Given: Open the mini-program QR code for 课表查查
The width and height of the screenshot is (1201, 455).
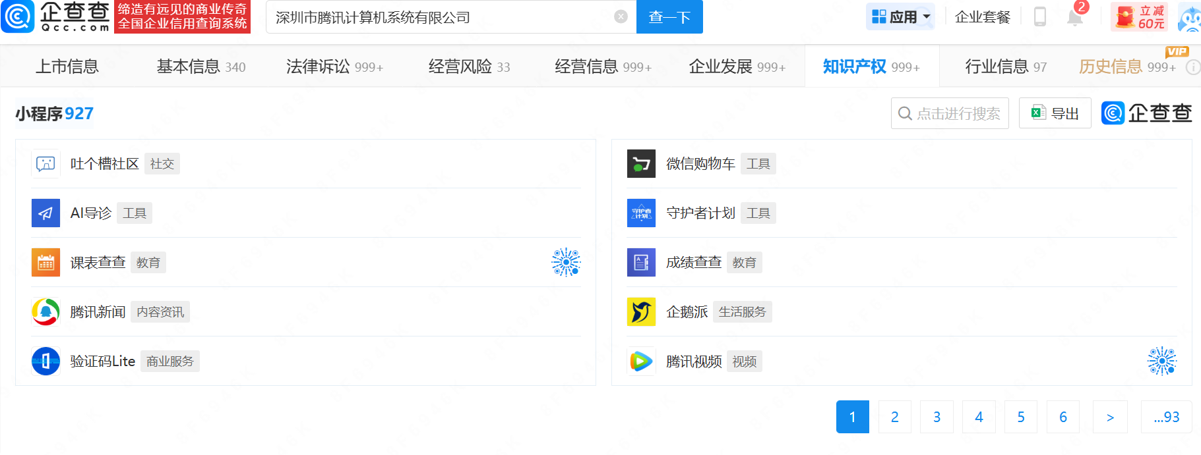Looking at the screenshot, I should point(566,262).
